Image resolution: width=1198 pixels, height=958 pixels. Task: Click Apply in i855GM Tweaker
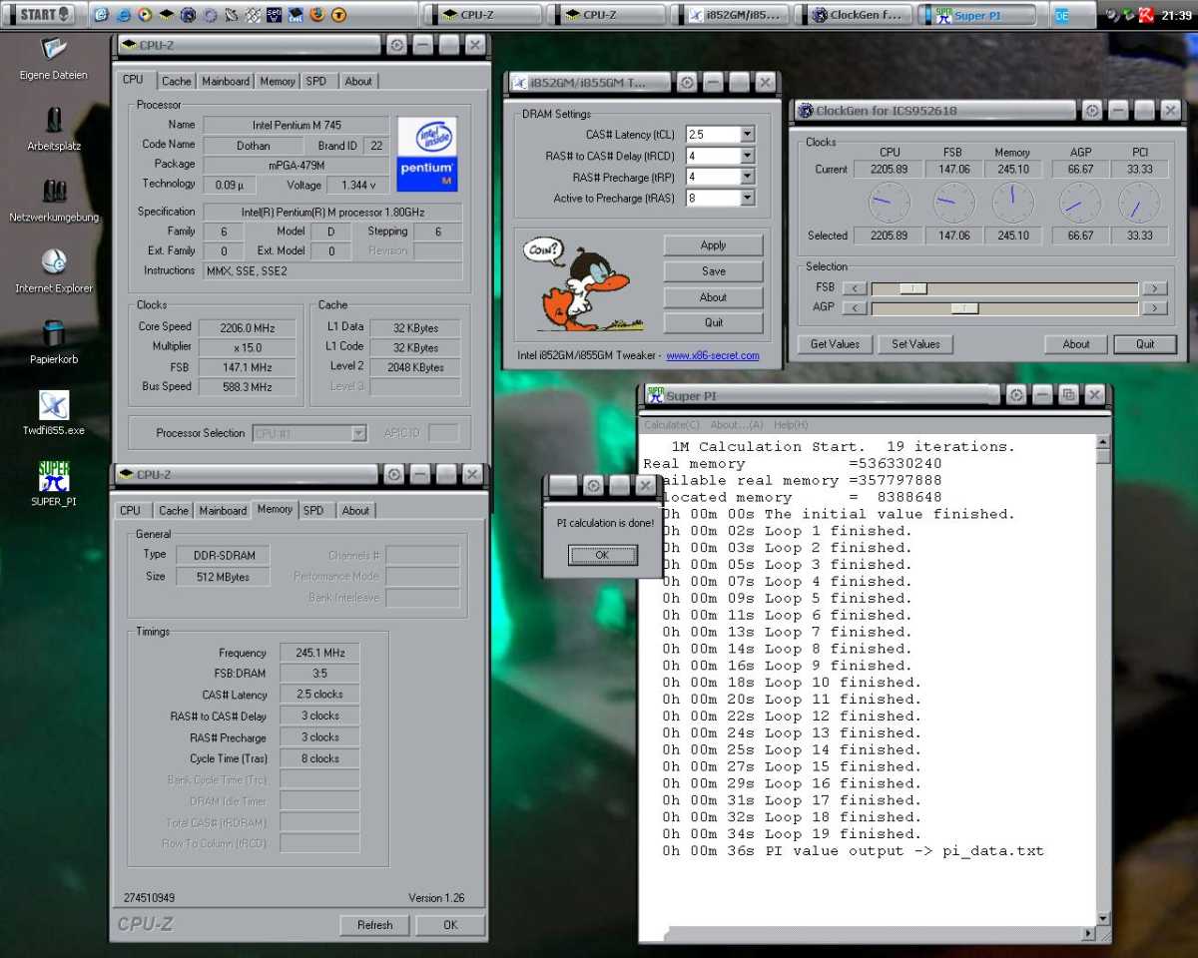point(713,244)
